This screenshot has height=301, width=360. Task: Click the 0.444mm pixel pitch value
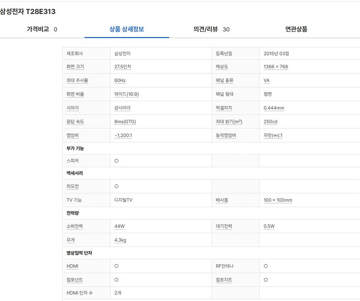274,108
